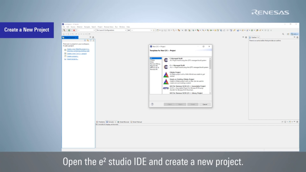Click 'Create a new Makefile project' link

pos(78,50)
